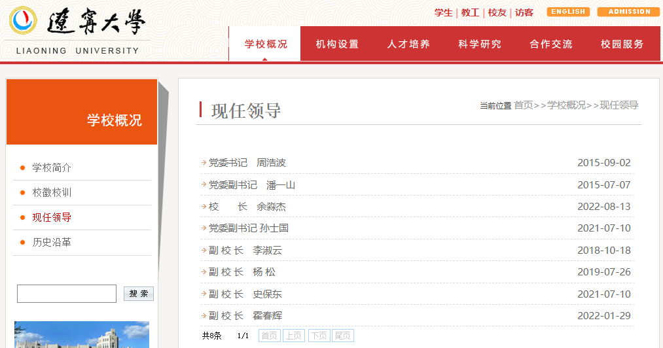
Task: Go to 现任领导 in the breadcrumb
Action: pyautogui.click(x=619, y=105)
